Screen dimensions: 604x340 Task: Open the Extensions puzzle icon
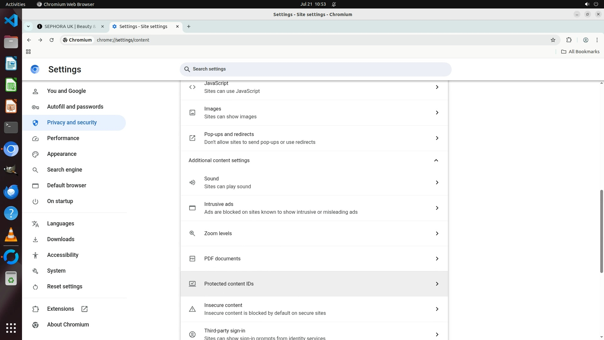pyautogui.click(x=569, y=40)
